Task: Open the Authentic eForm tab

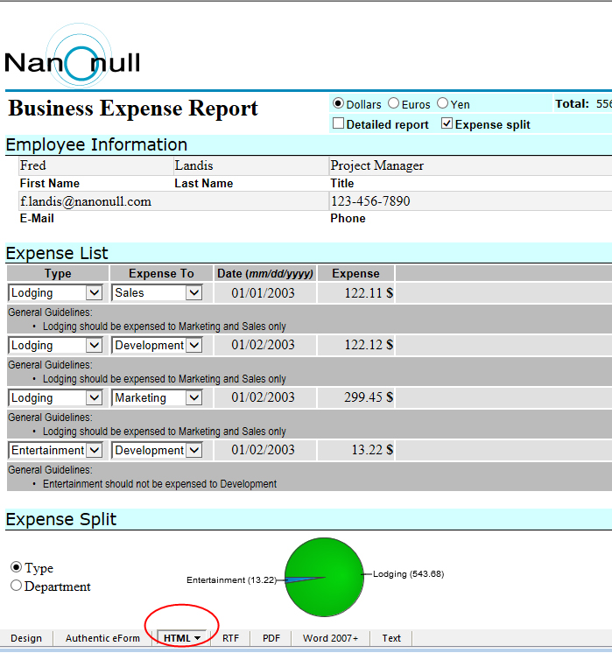Action: (102, 638)
